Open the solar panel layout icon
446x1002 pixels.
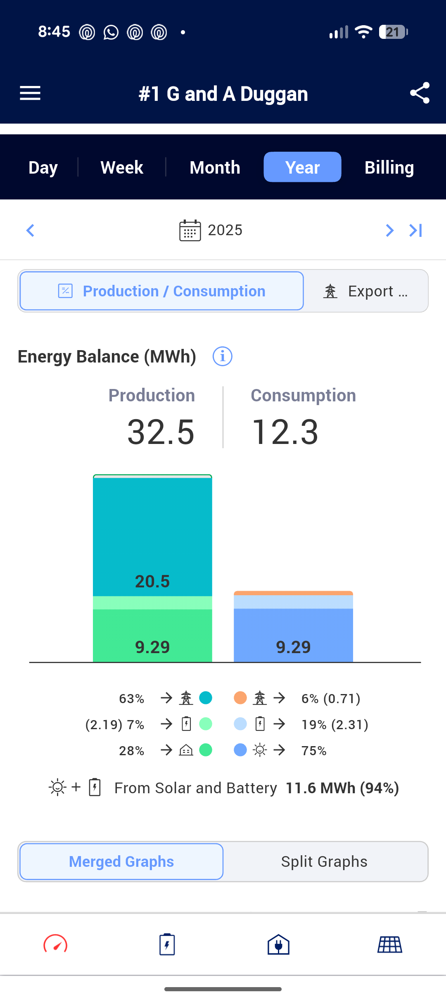coord(390,945)
